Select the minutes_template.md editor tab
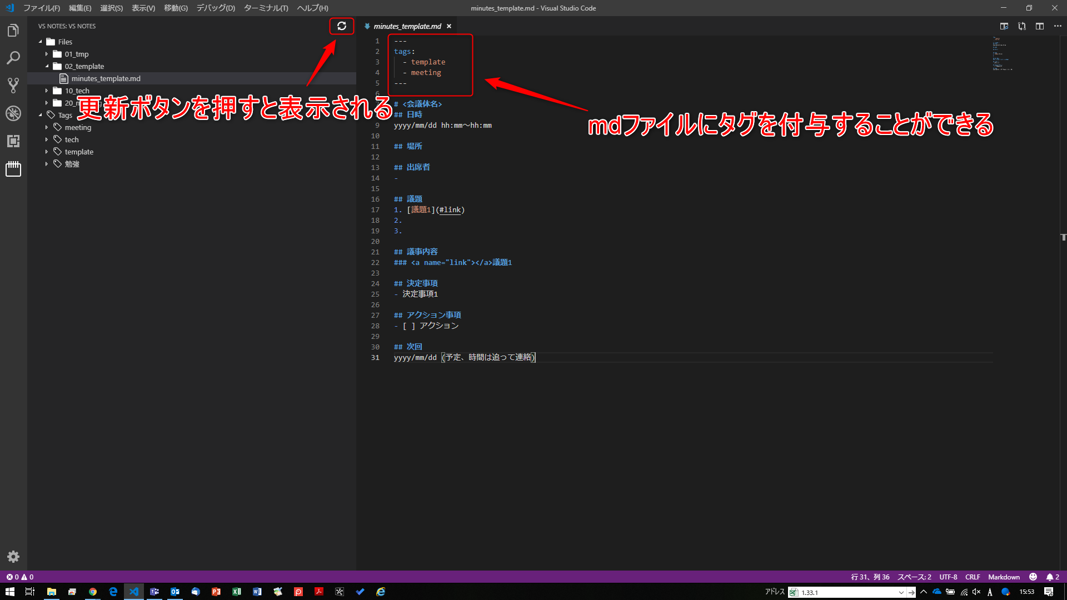 point(407,26)
